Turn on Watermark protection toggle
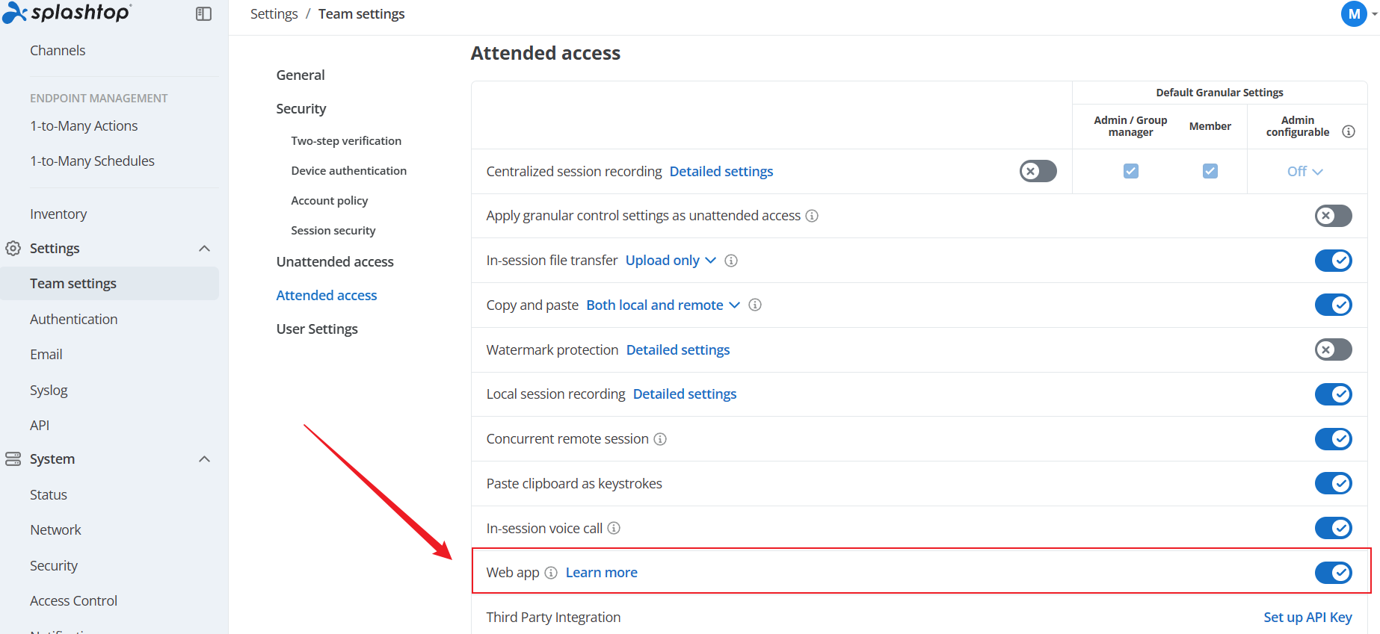Screen dimensions: 1380x634 point(1333,349)
